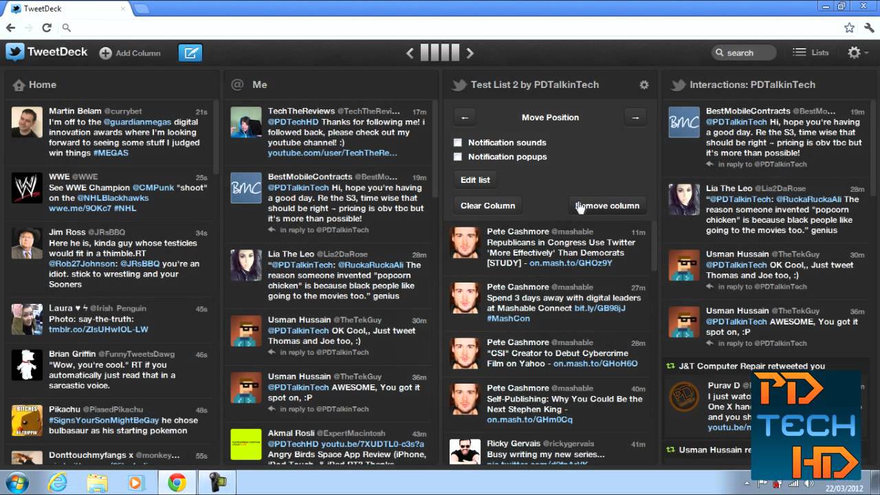The height and width of the screenshot is (495, 880).
Task: Click the TweetDeck bird logo
Action: (x=15, y=52)
